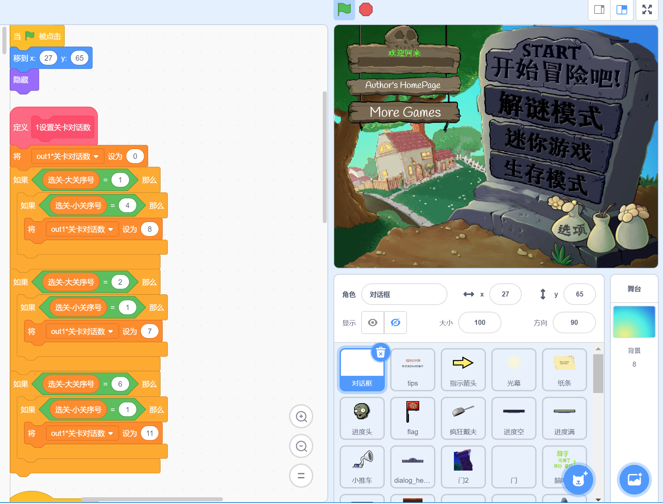
Task: Click the 定义 1设置关卡对话数 block
Action: [54, 127]
